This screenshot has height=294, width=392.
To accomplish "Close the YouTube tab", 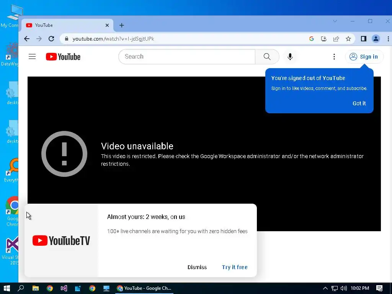I will pos(107,25).
